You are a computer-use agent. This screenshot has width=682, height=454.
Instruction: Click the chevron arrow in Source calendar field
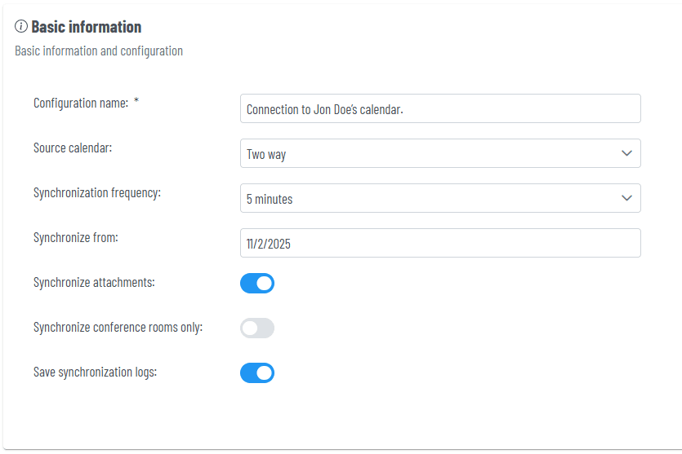tap(626, 153)
